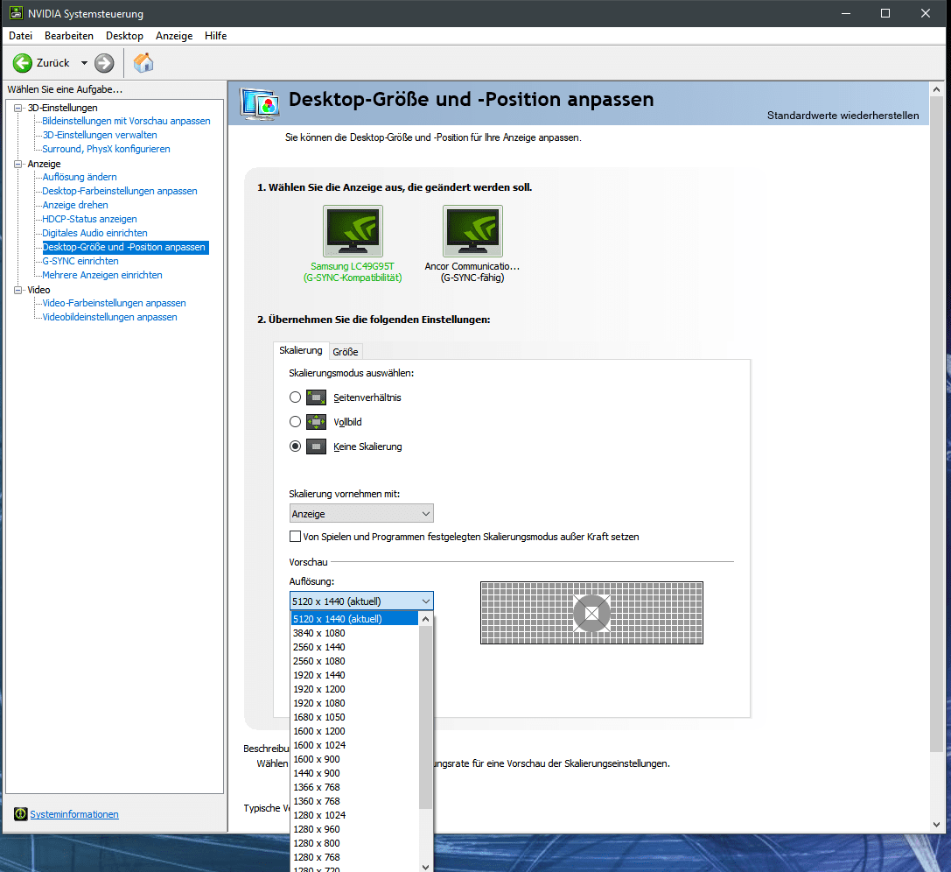Screen dimensions: 951x872
Task: Choose 2560 x 1440 from resolution list
Action: [x=355, y=647]
